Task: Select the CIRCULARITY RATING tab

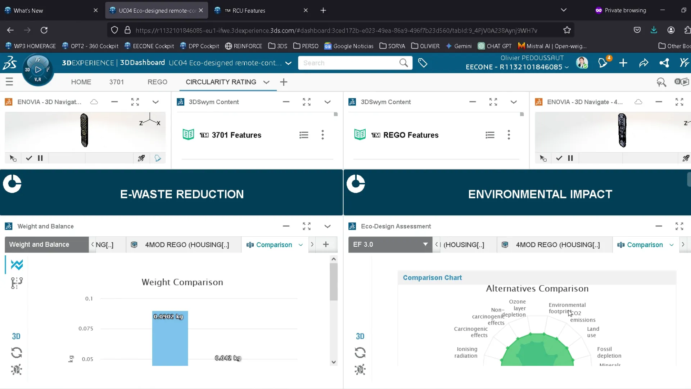Action: click(221, 82)
